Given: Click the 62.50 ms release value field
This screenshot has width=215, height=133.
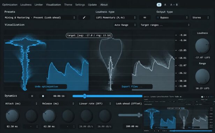Looking at the screenshot, I should point(49,126).
